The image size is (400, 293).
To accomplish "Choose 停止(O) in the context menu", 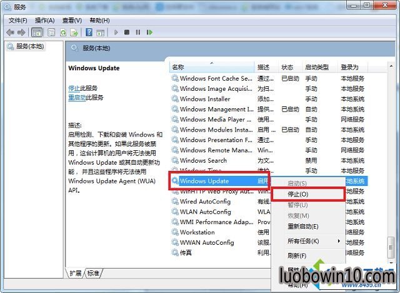I will (308, 194).
